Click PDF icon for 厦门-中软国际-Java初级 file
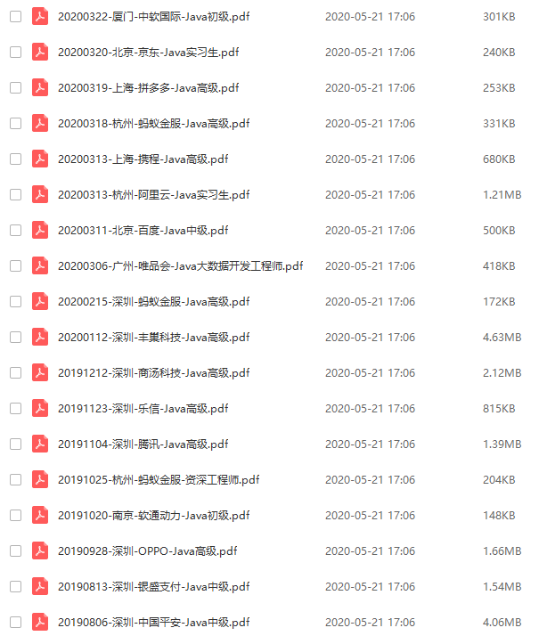Viewport: 547px width, 636px height. [x=40, y=17]
